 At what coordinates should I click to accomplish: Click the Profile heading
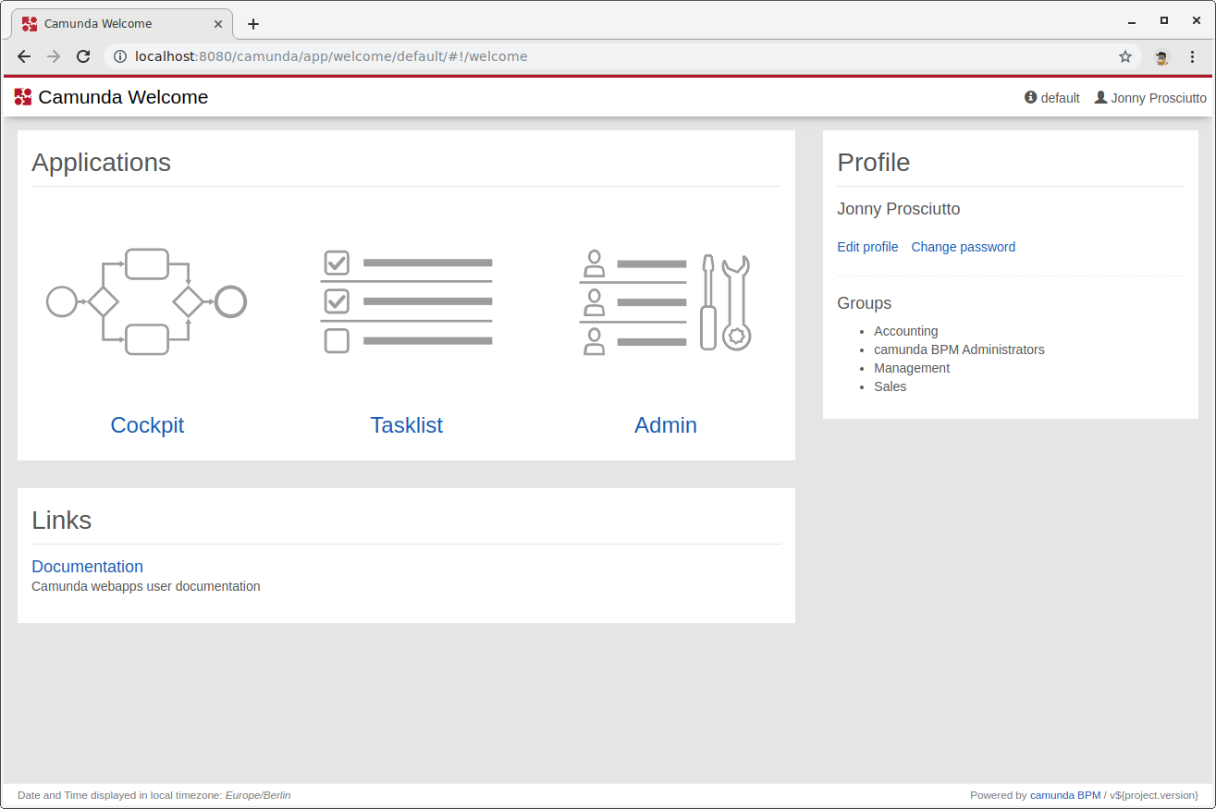pyautogui.click(x=874, y=163)
